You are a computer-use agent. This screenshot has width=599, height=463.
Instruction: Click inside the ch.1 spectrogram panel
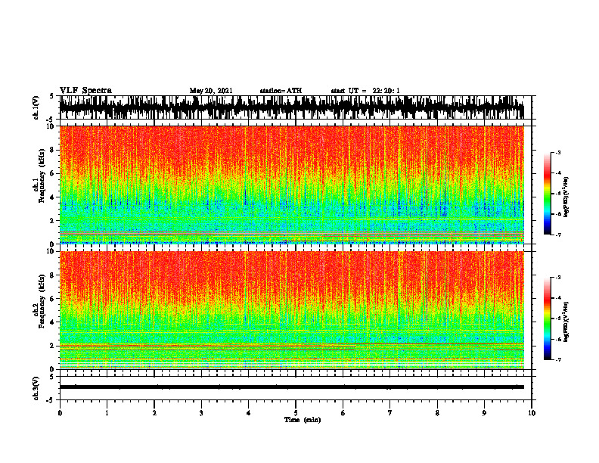click(x=292, y=185)
